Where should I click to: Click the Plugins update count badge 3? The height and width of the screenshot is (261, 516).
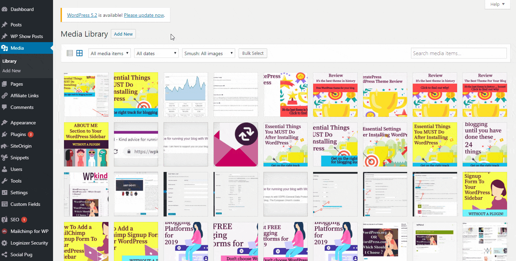point(31,134)
